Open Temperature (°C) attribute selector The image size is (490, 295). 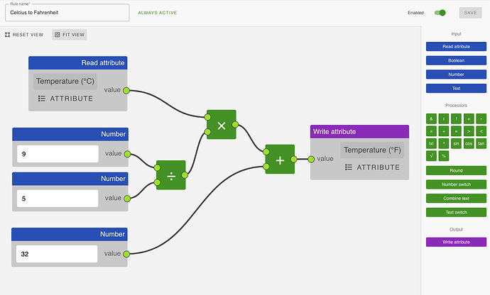click(x=65, y=98)
